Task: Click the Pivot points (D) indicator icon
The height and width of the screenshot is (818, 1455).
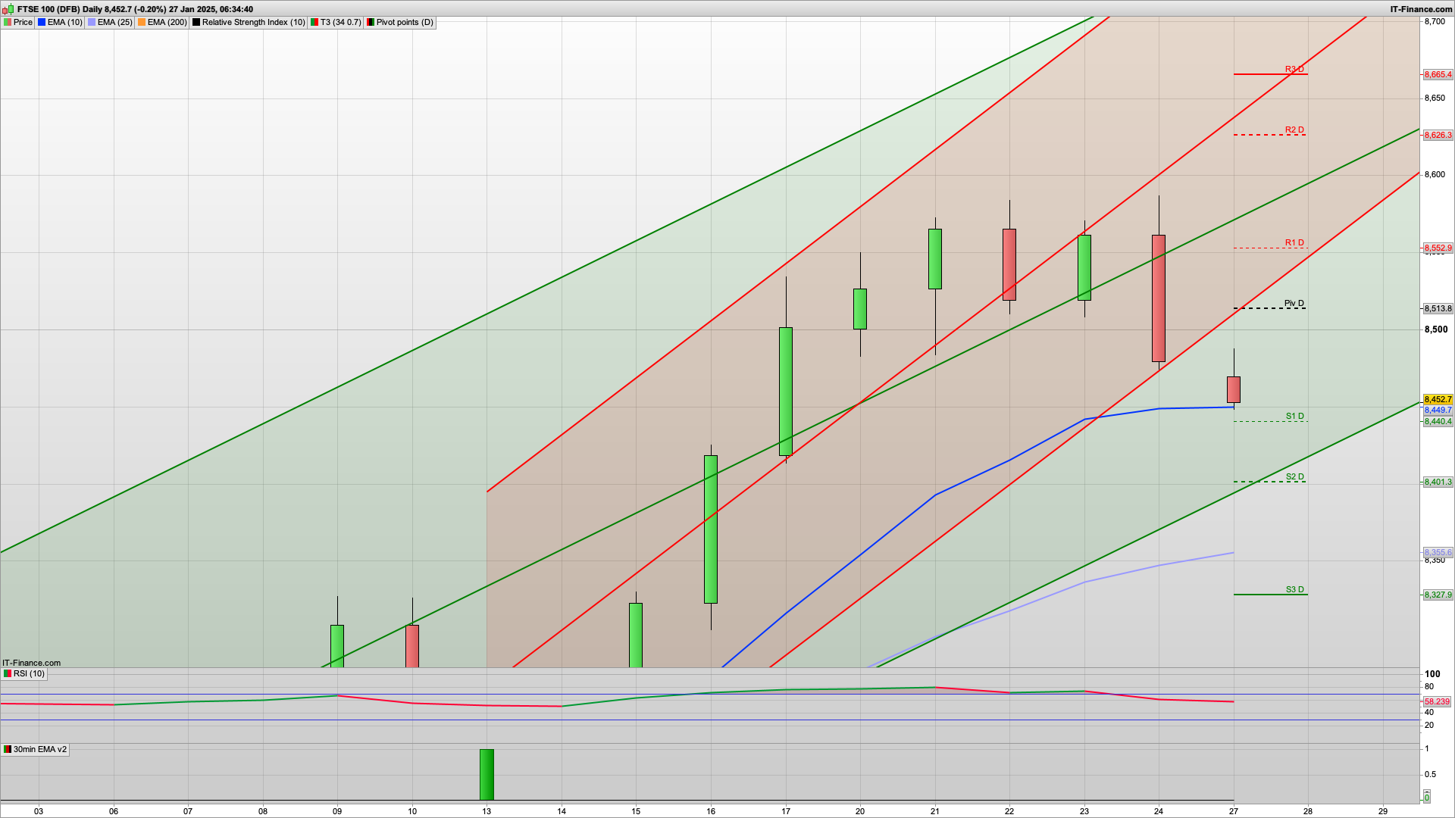Action: [371, 23]
